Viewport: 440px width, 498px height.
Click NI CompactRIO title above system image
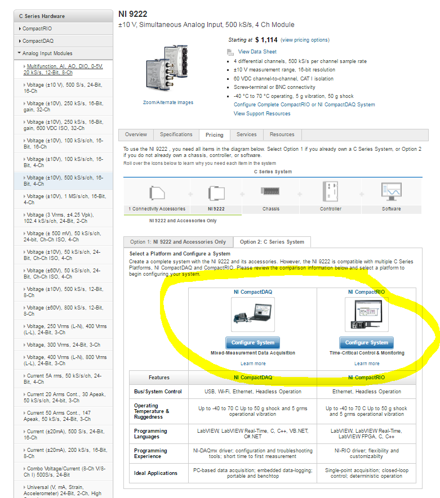367,292
